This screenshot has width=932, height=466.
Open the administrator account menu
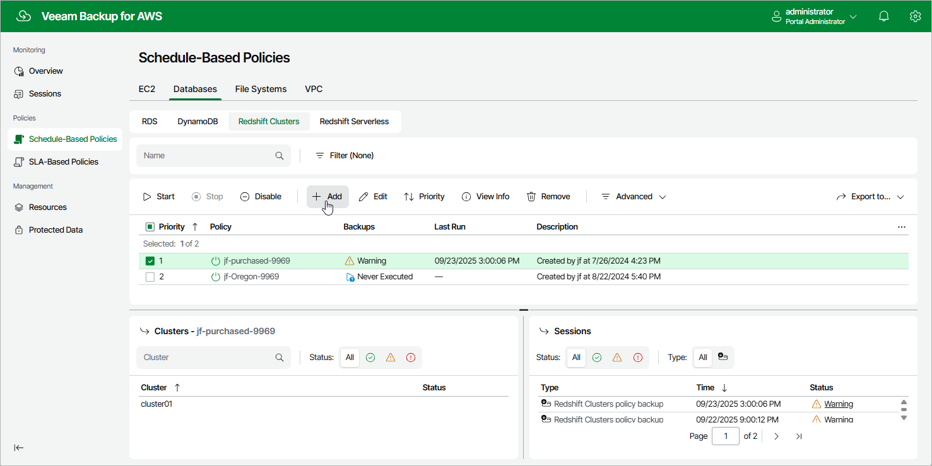[814, 16]
